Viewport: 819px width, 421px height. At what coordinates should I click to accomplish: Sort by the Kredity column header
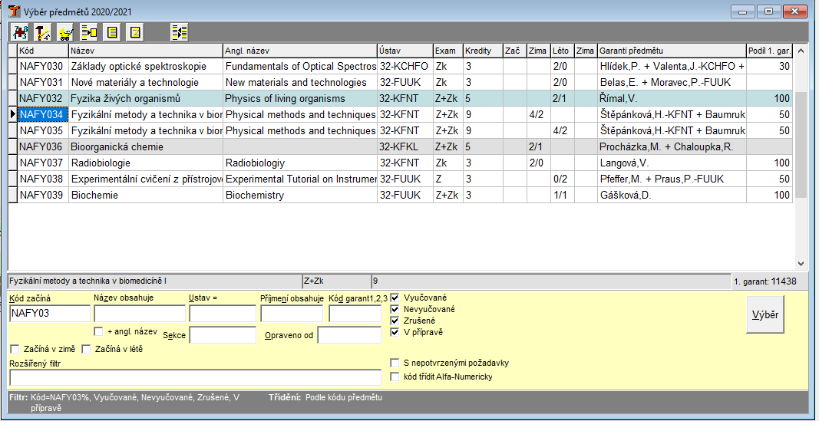[481, 51]
